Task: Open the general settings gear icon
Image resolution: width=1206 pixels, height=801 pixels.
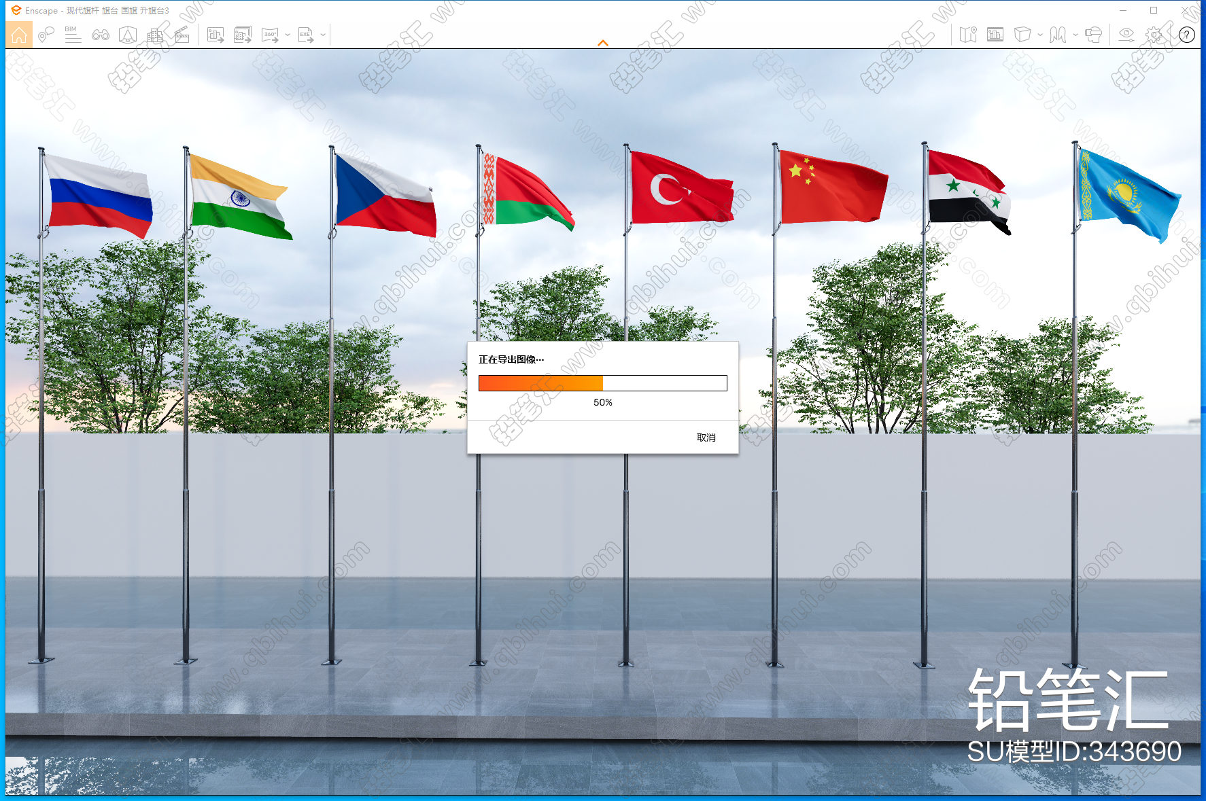Action: (x=1154, y=35)
